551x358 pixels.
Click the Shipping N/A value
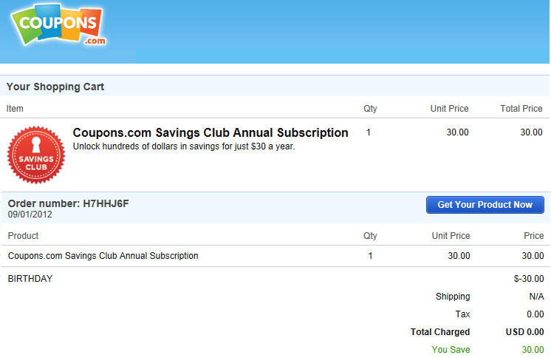tap(536, 297)
